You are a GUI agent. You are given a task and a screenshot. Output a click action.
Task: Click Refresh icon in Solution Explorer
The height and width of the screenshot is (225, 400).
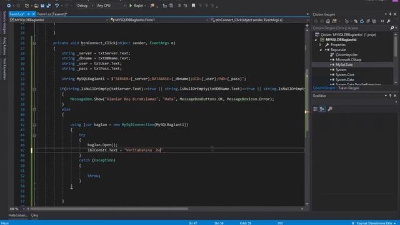362,21
